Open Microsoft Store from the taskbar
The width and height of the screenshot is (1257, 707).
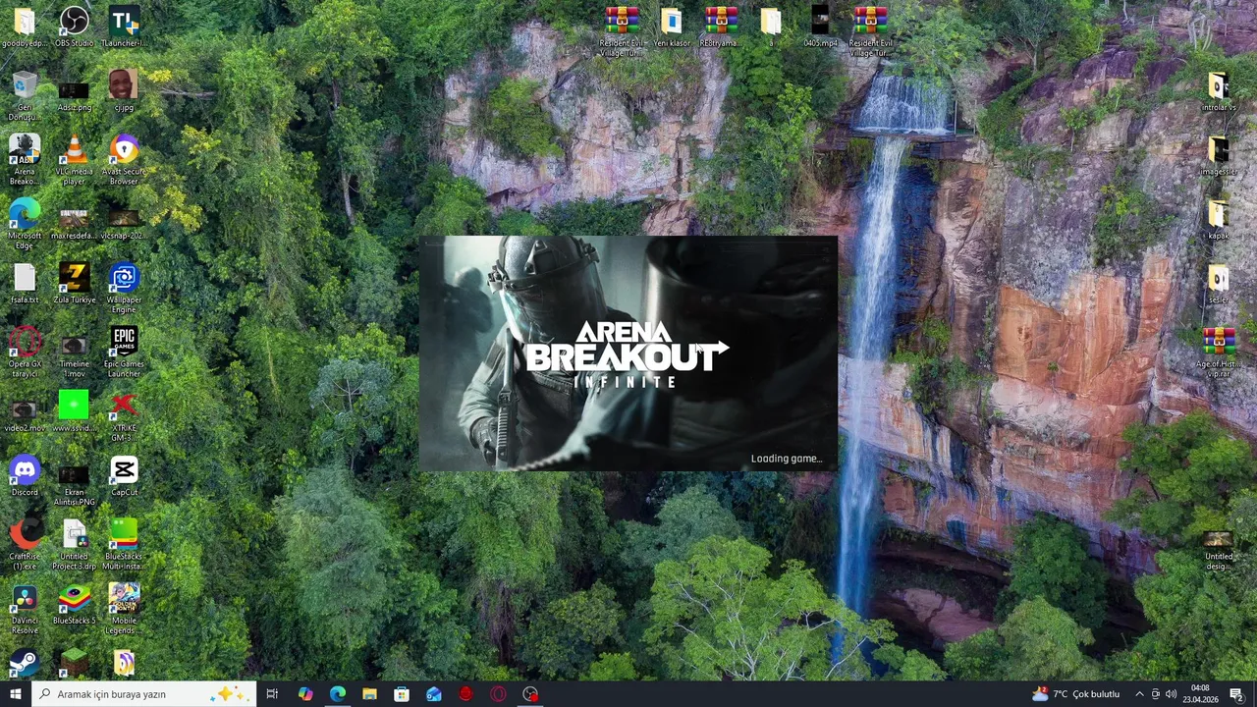(x=402, y=694)
